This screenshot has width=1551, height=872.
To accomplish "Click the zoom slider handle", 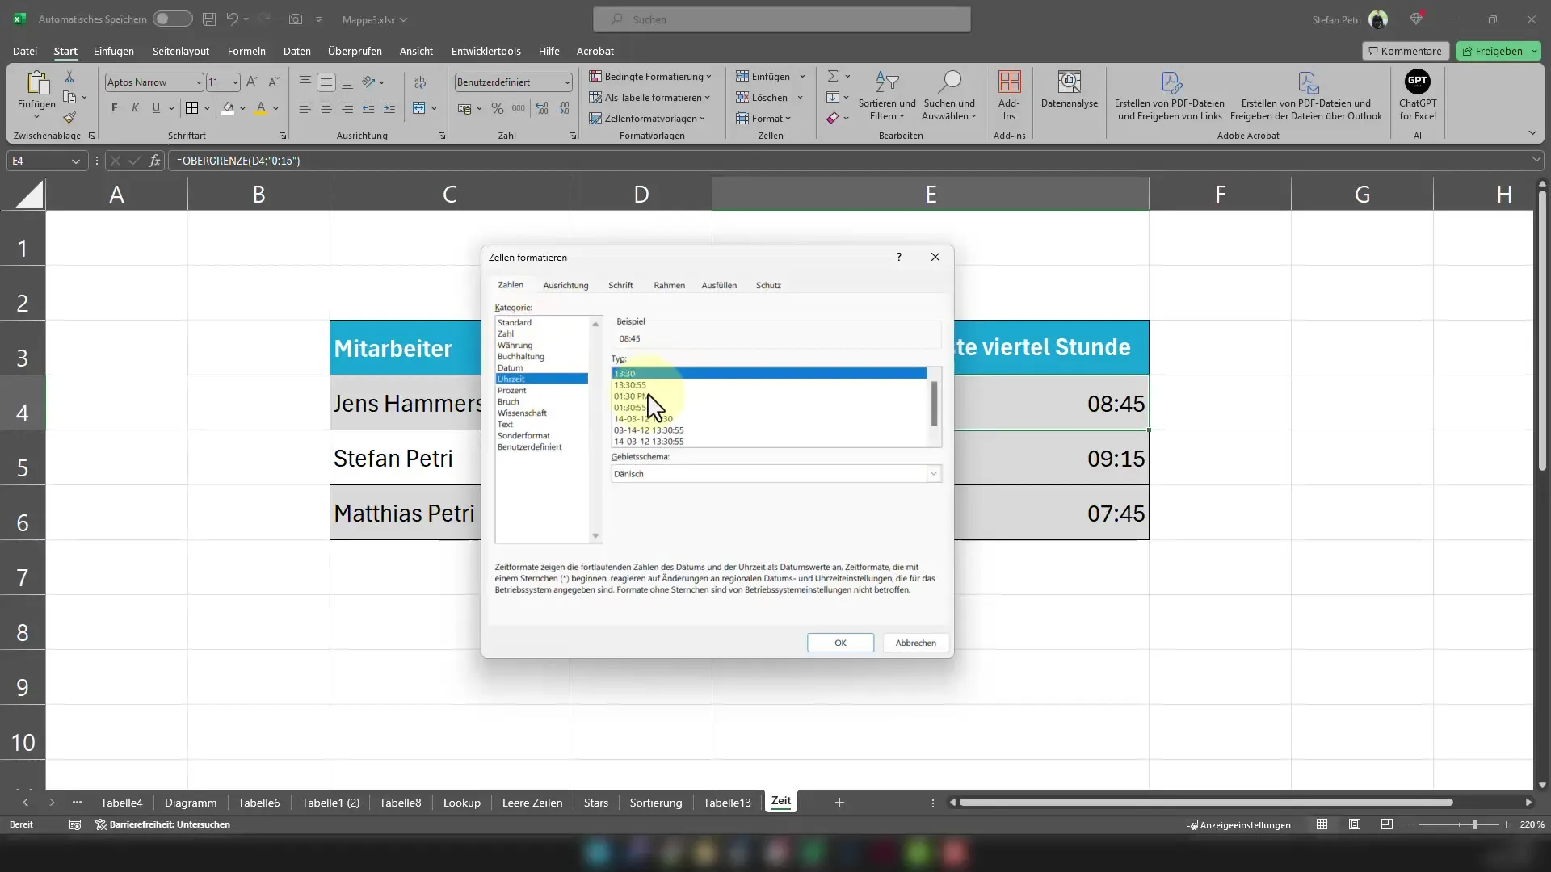I will [x=1474, y=824].
